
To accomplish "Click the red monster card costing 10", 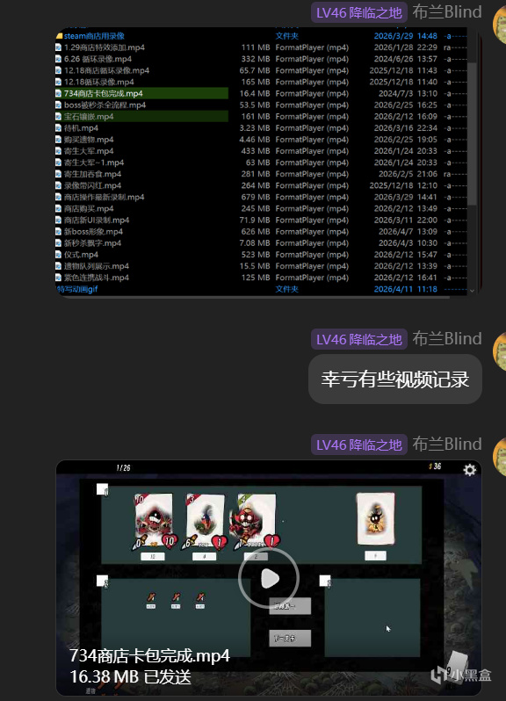I will (155, 521).
